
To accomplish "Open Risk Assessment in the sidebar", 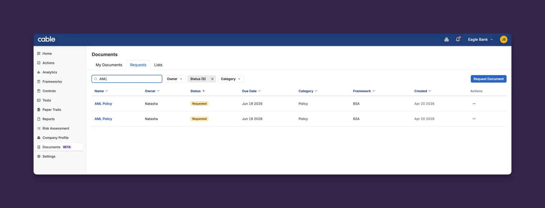I will click(x=59, y=128).
